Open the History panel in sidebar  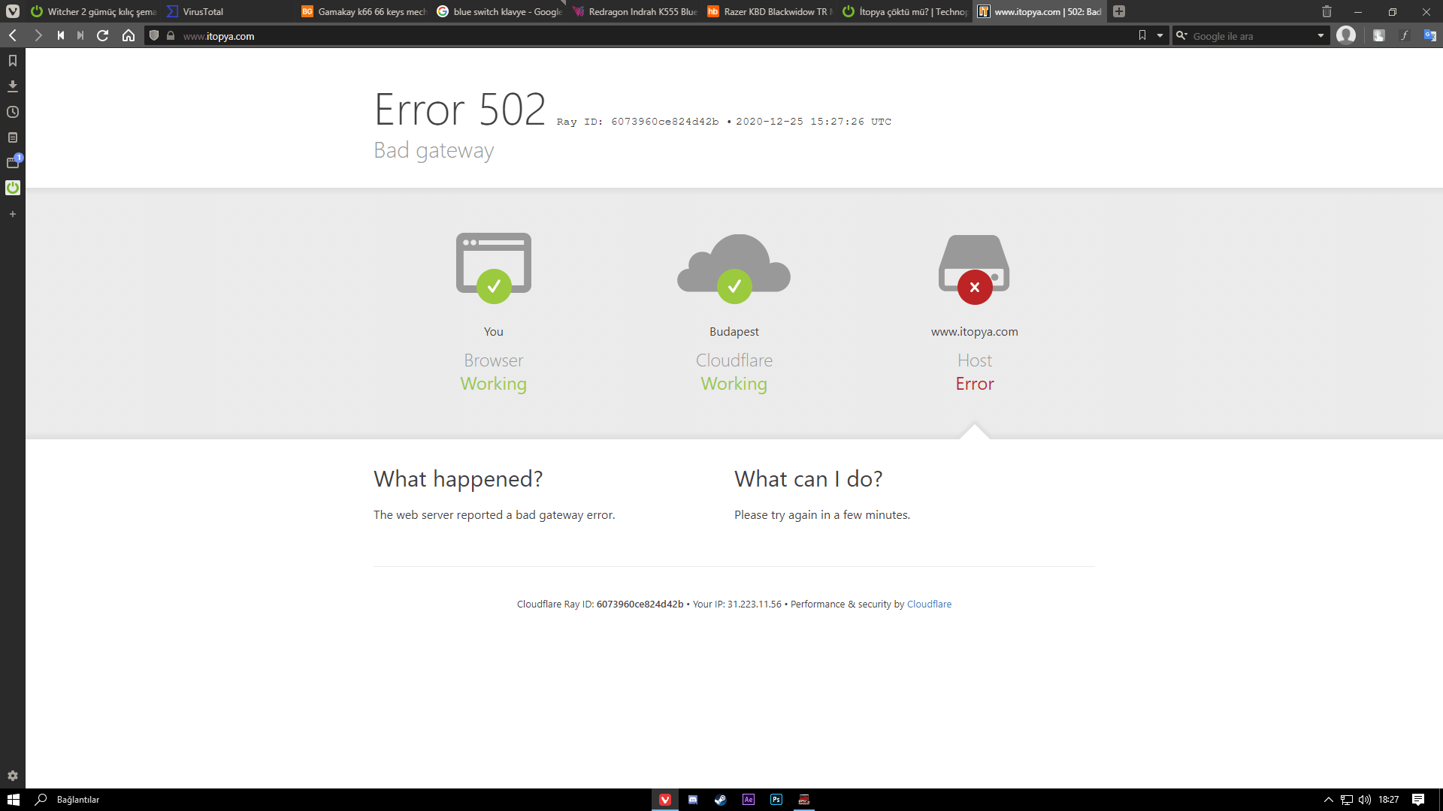pos(13,112)
